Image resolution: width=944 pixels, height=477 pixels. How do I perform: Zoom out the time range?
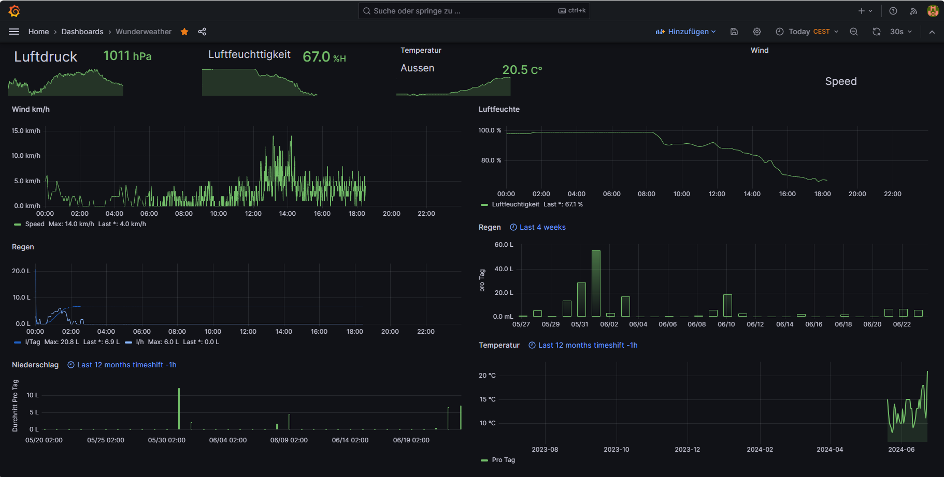[x=854, y=32]
